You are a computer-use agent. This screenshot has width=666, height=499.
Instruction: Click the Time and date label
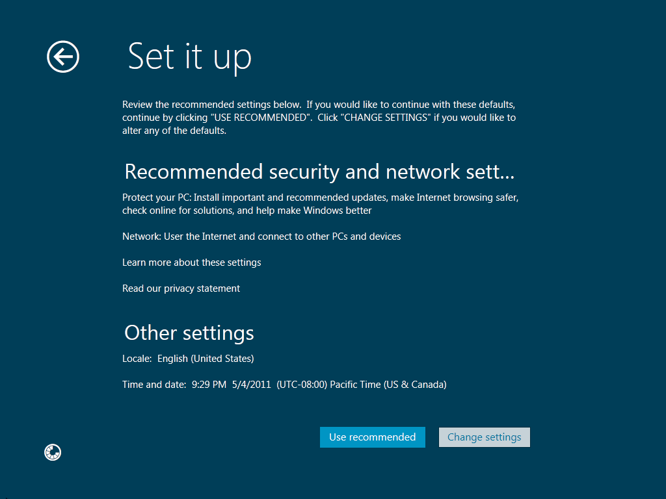(x=154, y=385)
